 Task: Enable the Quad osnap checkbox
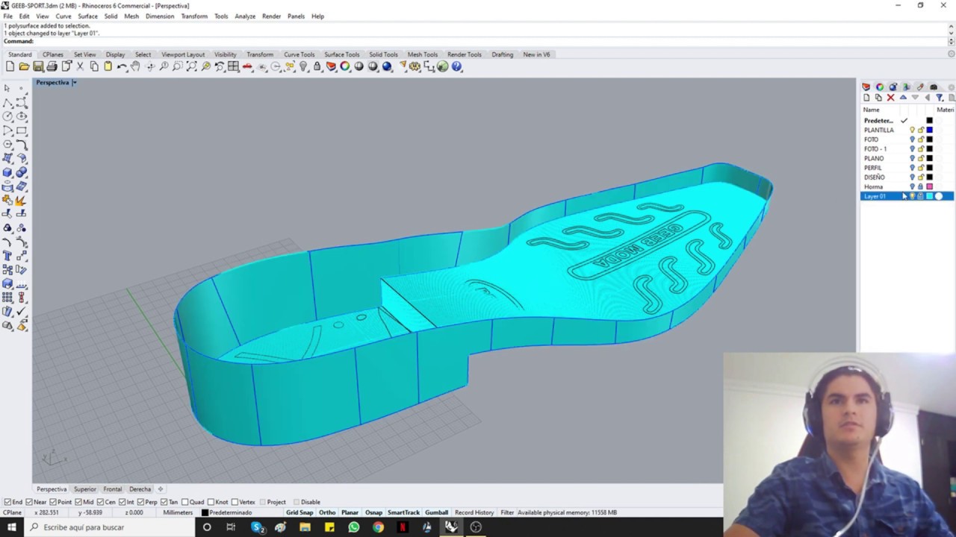[184, 502]
